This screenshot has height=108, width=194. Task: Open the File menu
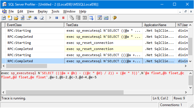tap(11, 11)
